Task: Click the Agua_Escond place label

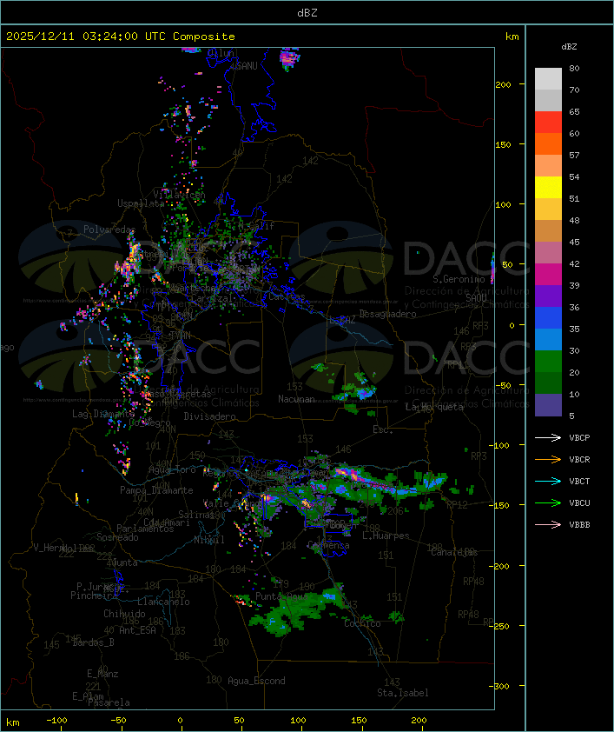Action: tap(256, 681)
